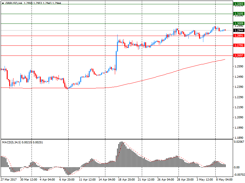
Task: Click the MACD scale value -0.00702
Action: coord(239,175)
